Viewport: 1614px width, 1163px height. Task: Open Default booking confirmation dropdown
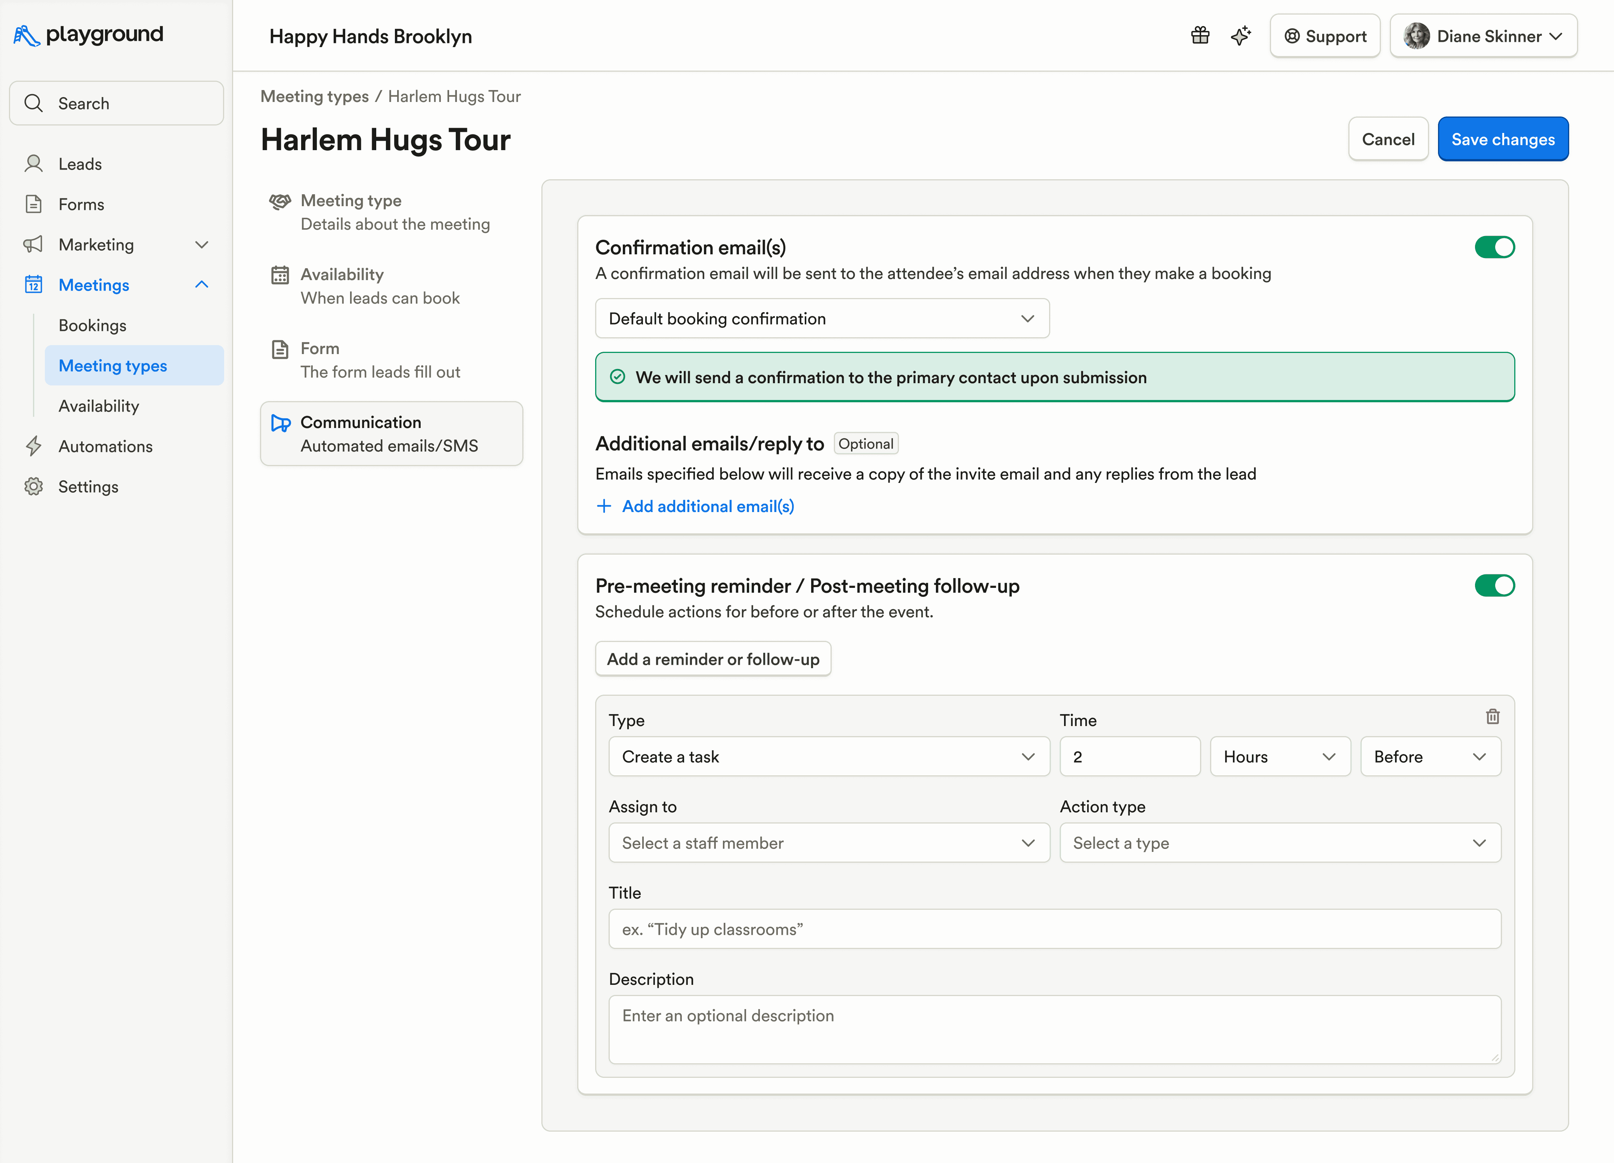821,319
